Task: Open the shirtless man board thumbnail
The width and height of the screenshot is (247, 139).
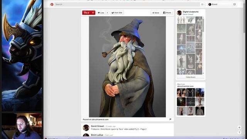Action: point(199,69)
